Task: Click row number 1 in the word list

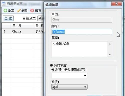Action: pos(5,31)
